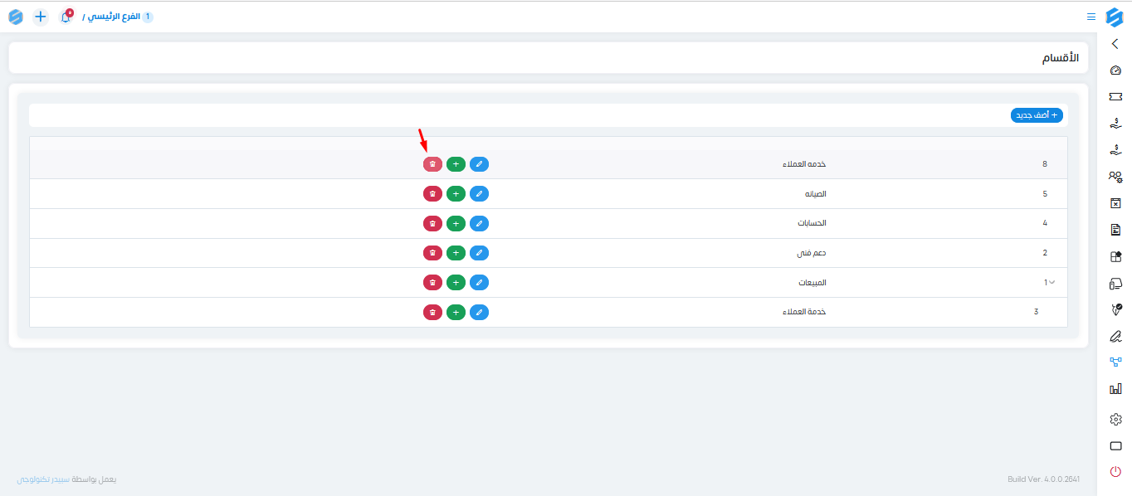Add a sub-department under الحسابات
Viewport: 1132px width, 496px height.
coord(456,223)
